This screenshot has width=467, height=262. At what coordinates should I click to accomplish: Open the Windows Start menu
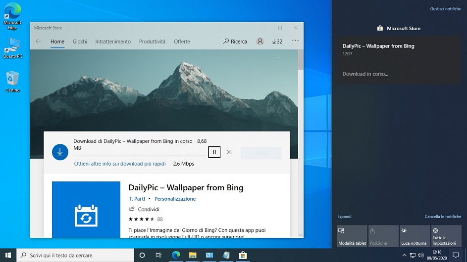pyautogui.click(x=8, y=255)
